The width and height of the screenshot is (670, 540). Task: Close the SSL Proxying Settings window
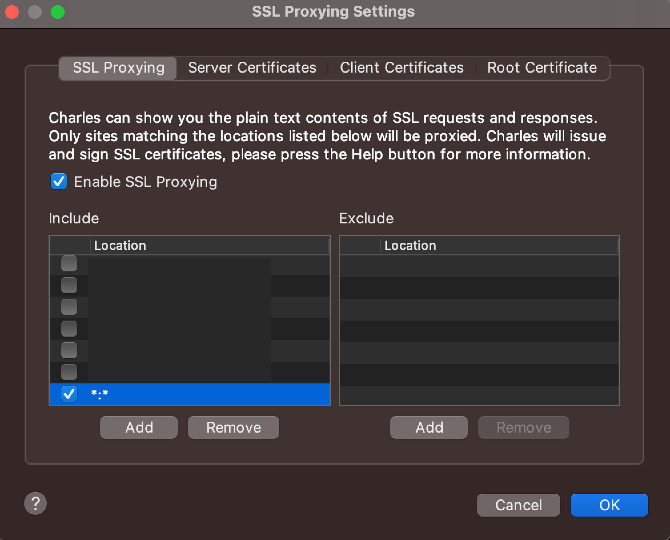point(12,12)
